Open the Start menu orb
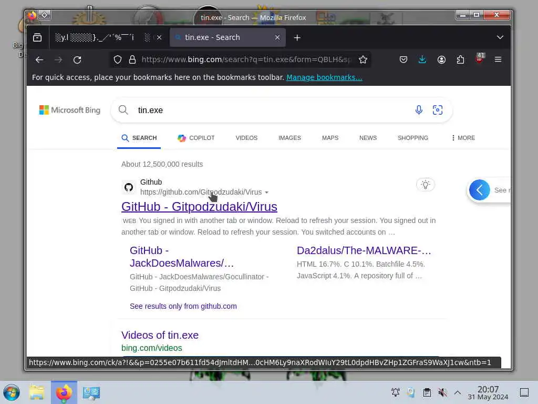538x404 pixels. coord(12,392)
